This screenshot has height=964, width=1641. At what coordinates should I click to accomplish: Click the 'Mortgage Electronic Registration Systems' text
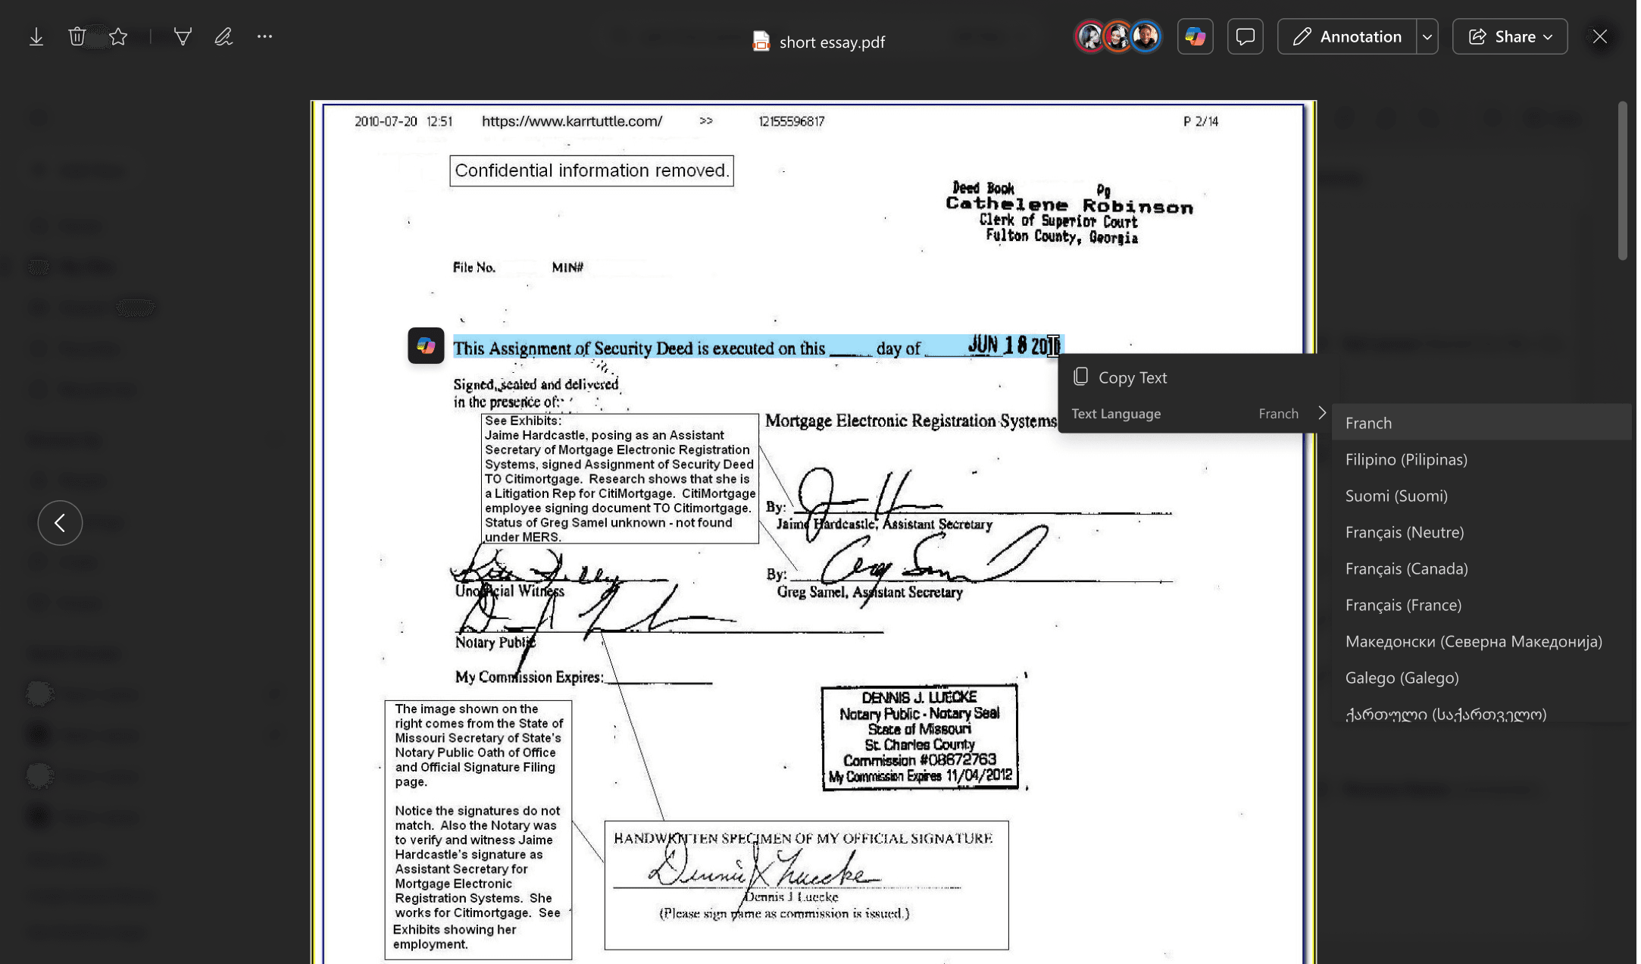911,421
